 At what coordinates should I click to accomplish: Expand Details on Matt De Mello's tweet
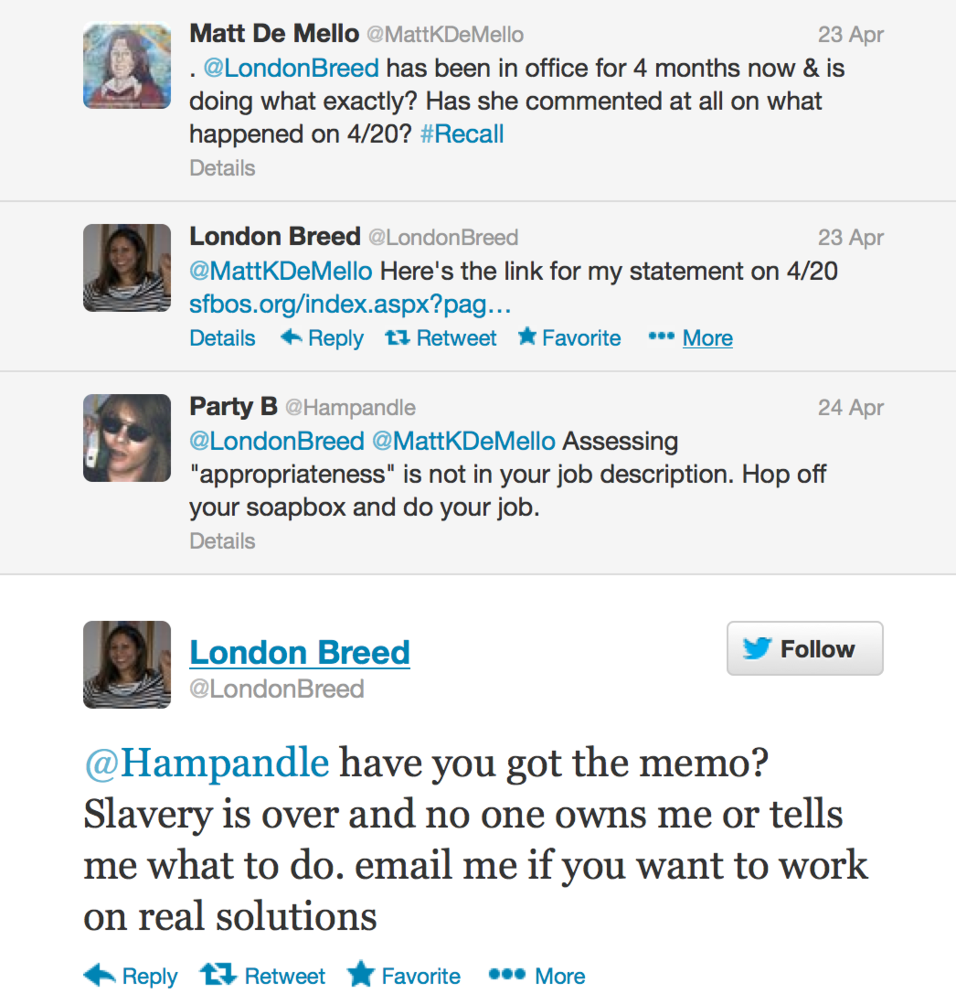tap(222, 168)
